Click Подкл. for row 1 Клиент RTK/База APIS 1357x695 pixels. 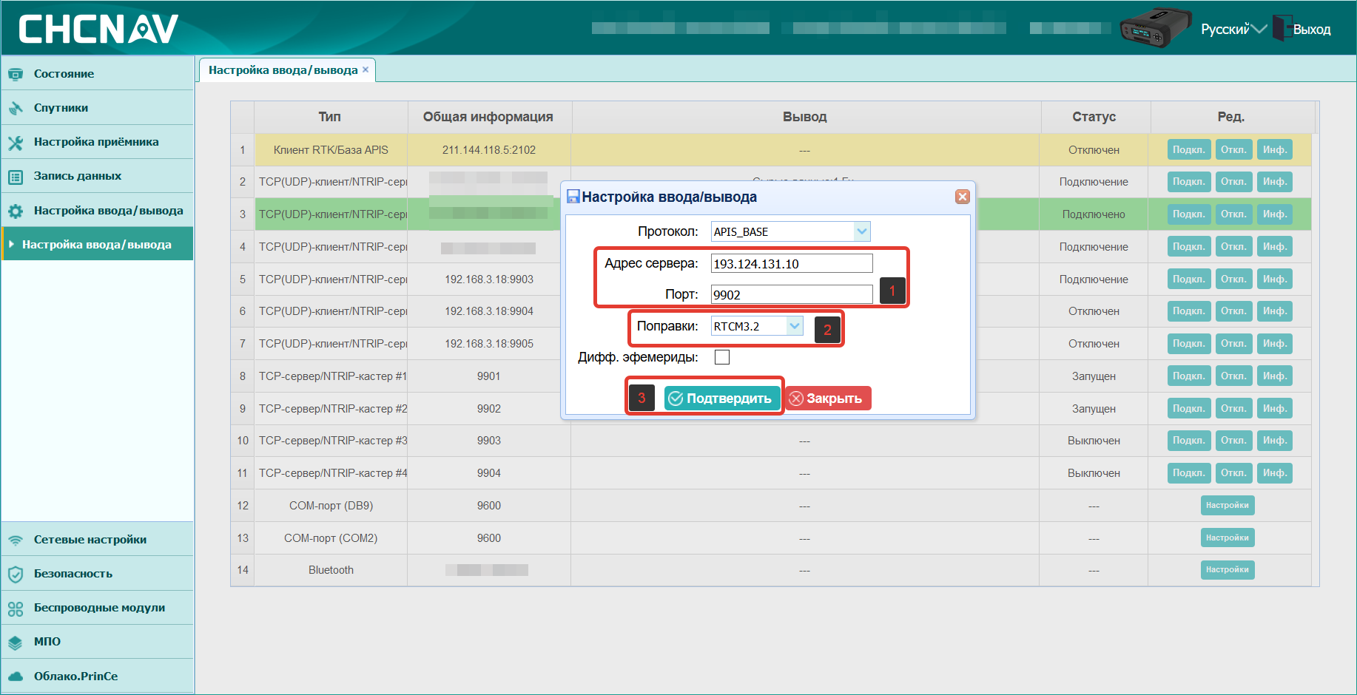(x=1189, y=149)
